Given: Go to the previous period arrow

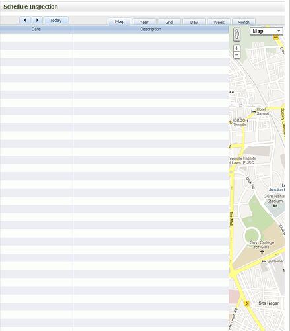Looking at the screenshot, I should 25,21.
